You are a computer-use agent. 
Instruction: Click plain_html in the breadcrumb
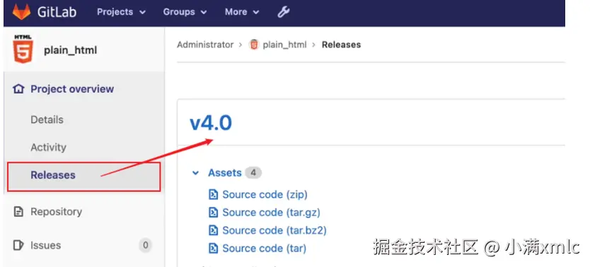pyautogui.click(x=284, y=45)
